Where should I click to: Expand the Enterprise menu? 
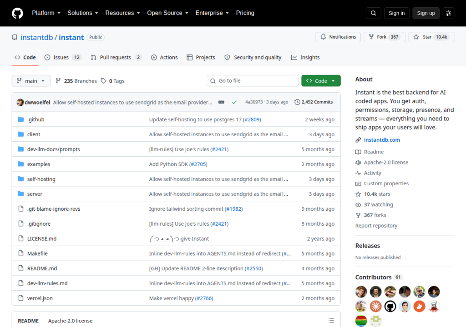(212, 13)
